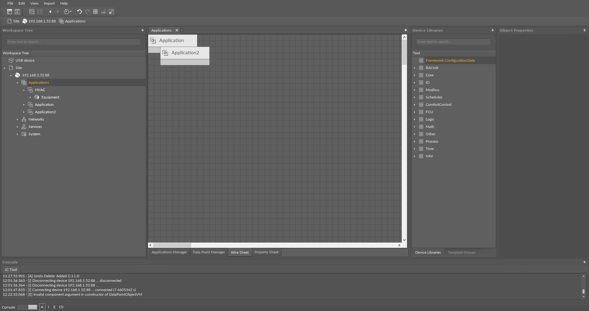Click the undo arrow toolbar icon
Image resolution: width=589 pixels, height=311 pixels.
click(79, 12)
